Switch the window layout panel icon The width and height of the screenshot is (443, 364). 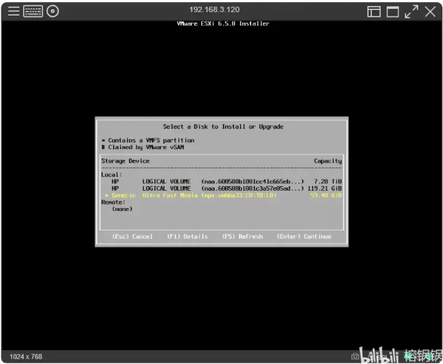pos(374,11)
